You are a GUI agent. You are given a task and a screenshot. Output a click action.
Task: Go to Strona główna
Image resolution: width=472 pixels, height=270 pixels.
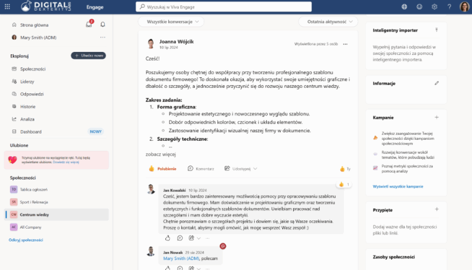pyautogui.click(x=34, y=25)
